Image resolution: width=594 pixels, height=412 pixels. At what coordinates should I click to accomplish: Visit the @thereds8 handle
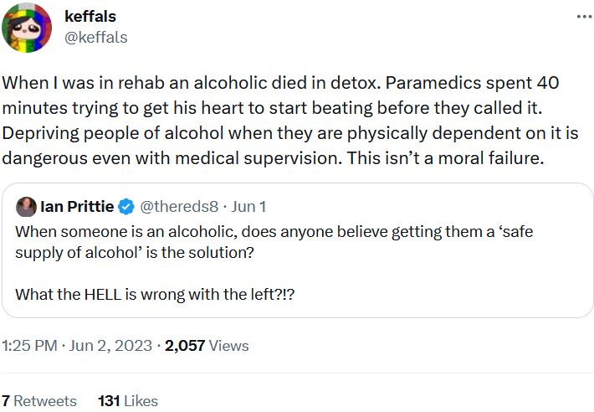[x=179, y=207]
